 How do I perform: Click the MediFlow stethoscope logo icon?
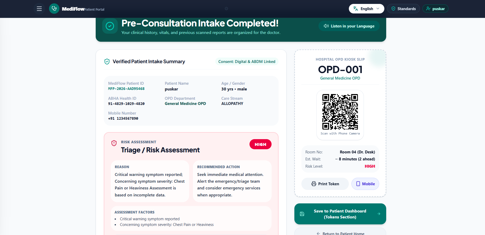54,9
